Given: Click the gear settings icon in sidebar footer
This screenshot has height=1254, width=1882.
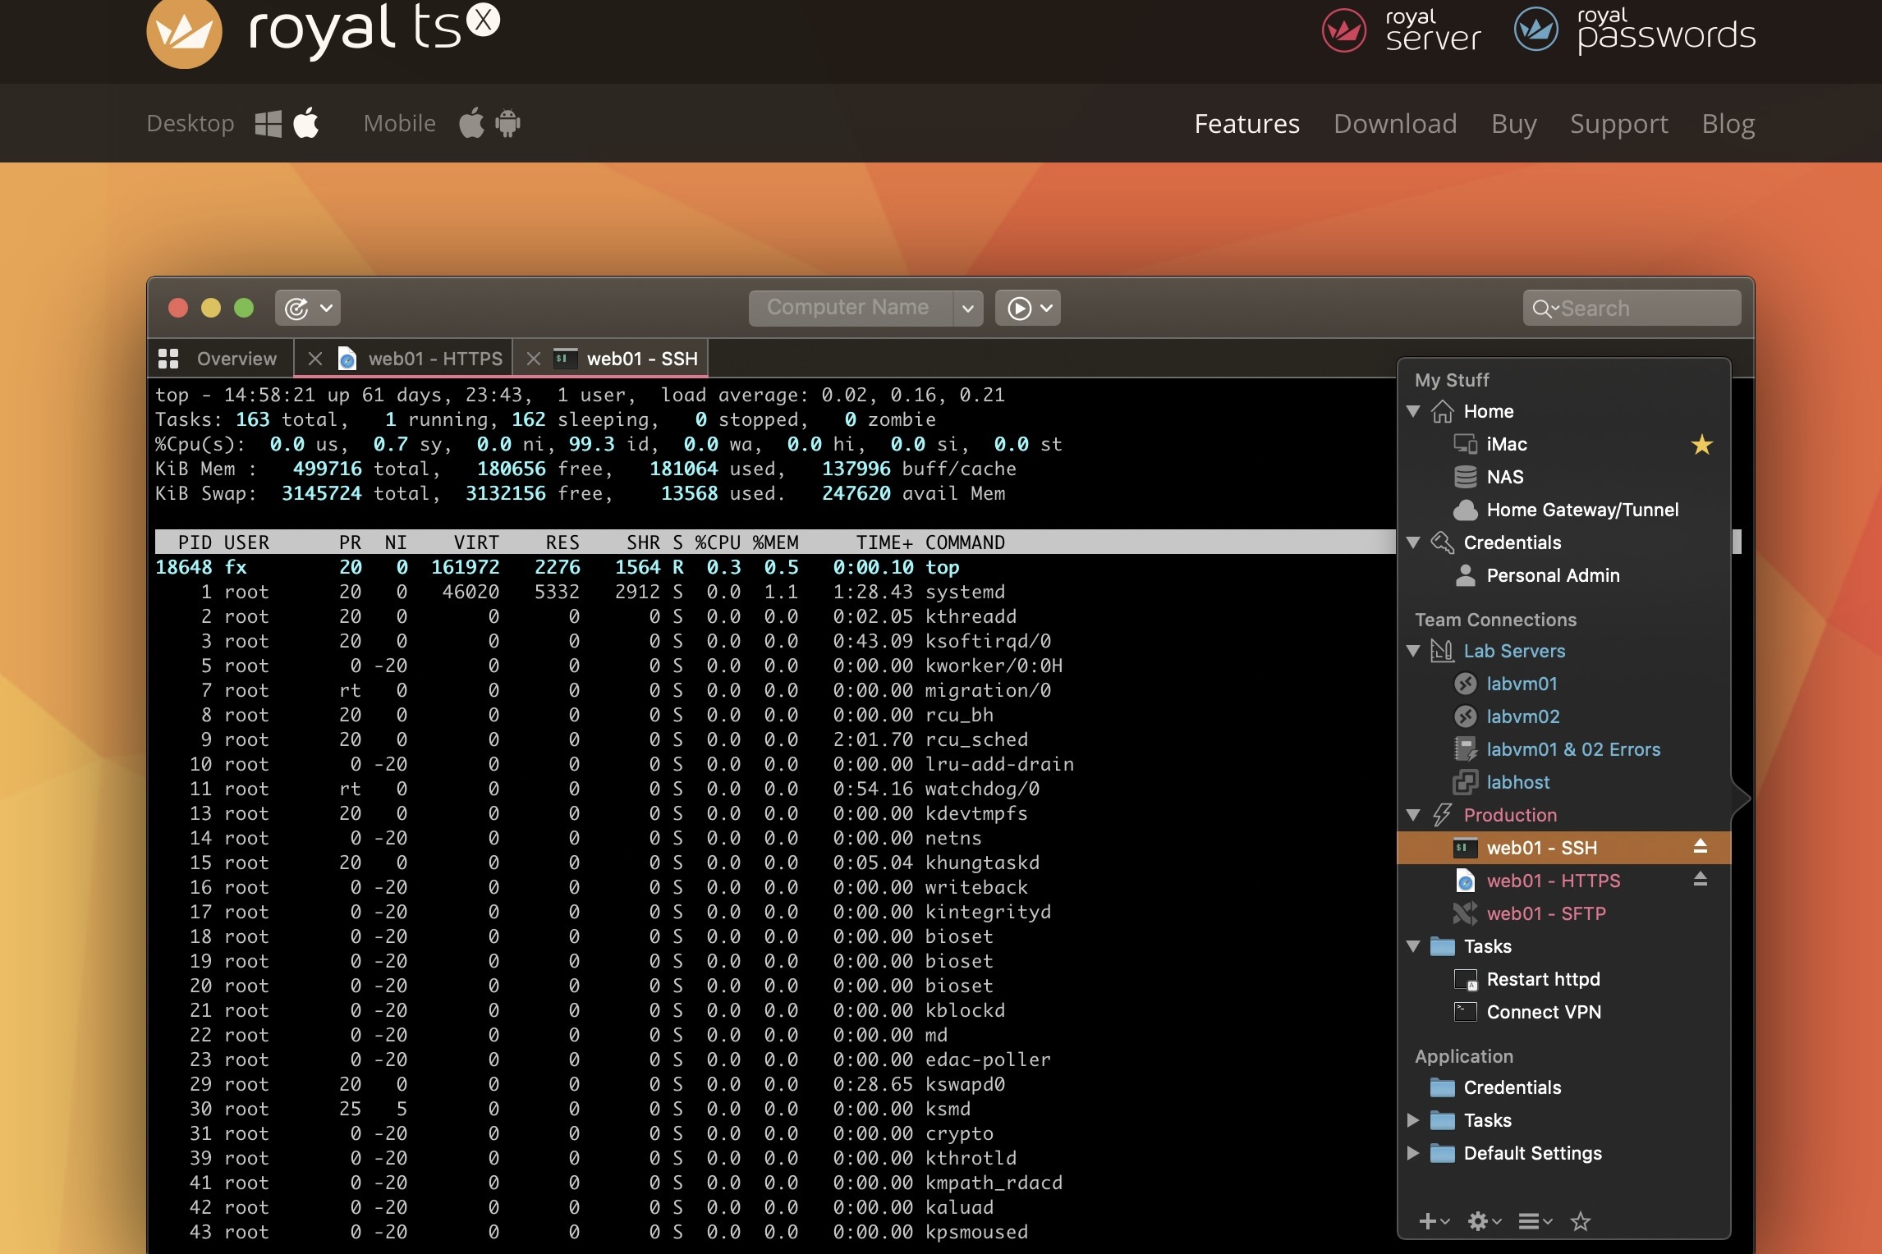Looking at the screenshot, I should pyautogui.click(x=1478, y=1221).
